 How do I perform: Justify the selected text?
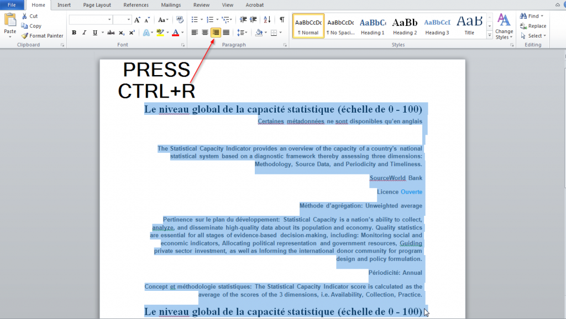(226, 33)
